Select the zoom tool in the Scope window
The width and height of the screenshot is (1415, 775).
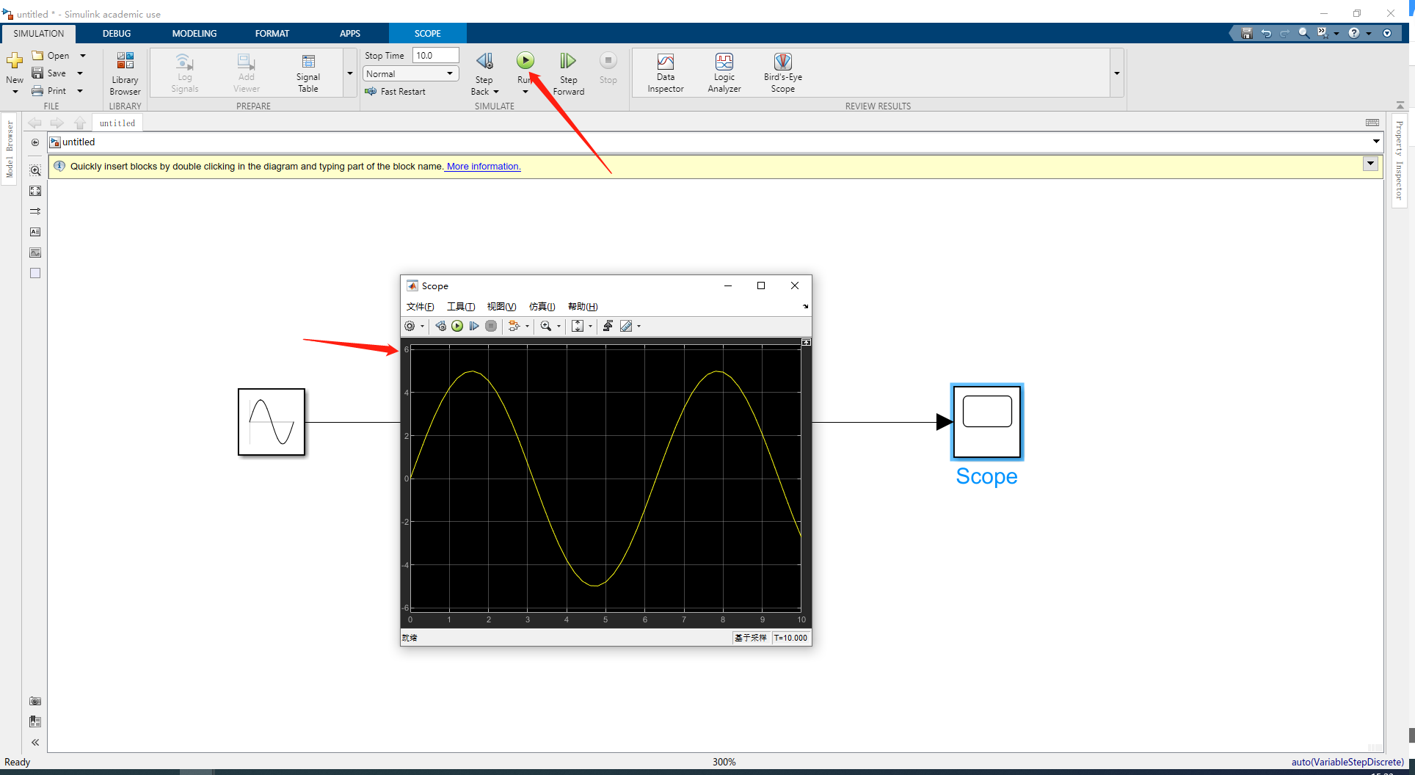pyautogui.click(x=548, y=326)
